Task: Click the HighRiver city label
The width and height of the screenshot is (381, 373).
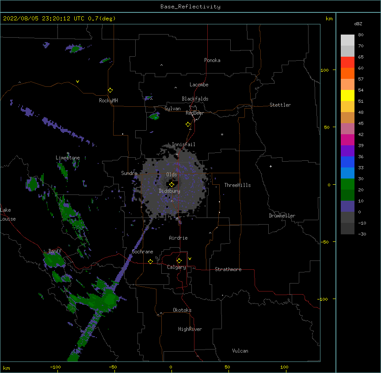Action: pyautogui.click(x=190, y=329)
